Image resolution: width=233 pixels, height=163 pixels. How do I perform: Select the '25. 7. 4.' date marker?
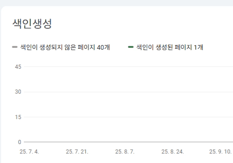click(29, 152)
